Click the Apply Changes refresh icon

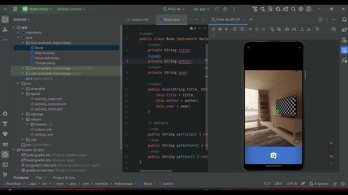[x=216, y=9]
